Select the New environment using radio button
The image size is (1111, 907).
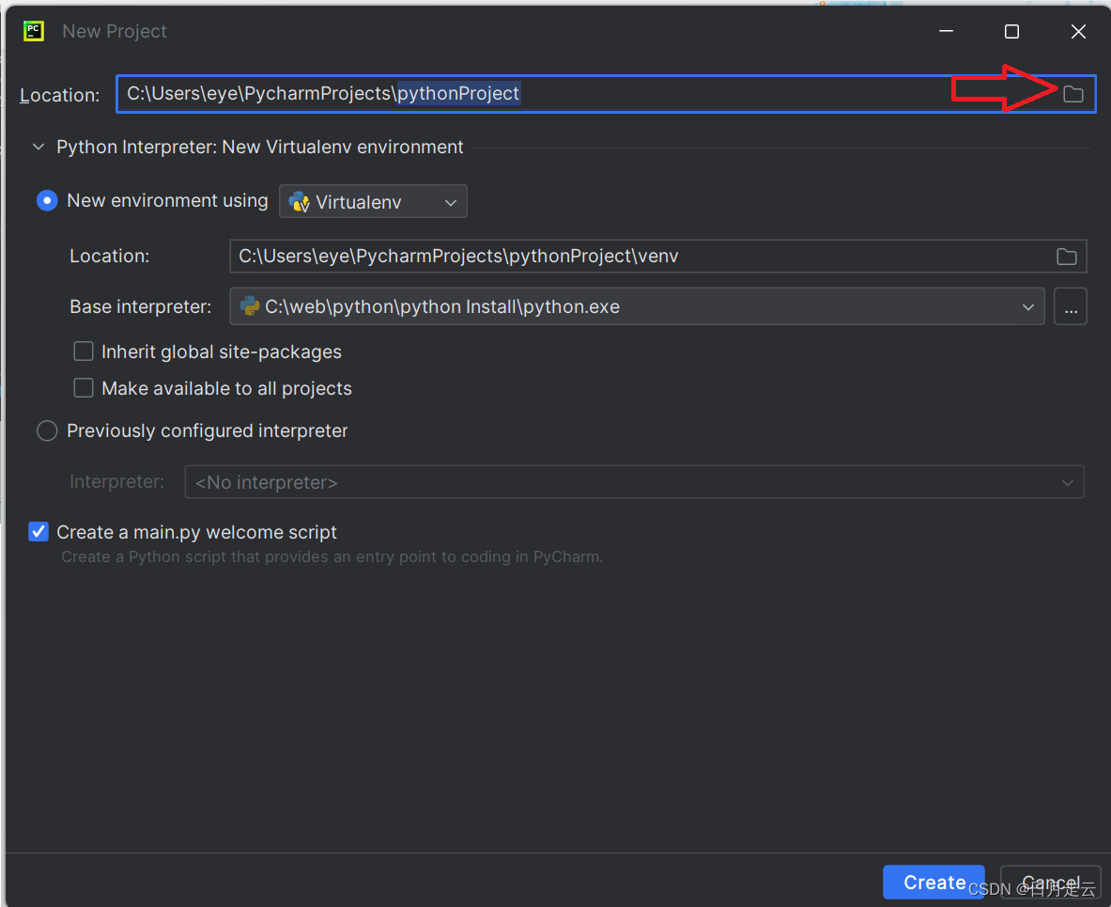47,201
